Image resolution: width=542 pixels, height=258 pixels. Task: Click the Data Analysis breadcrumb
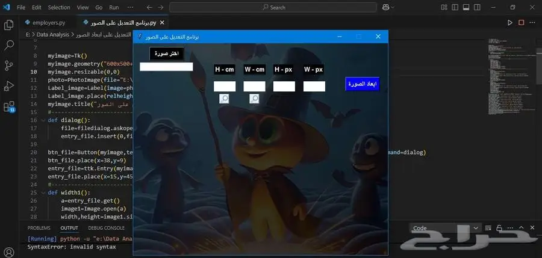tap(53, 34)
